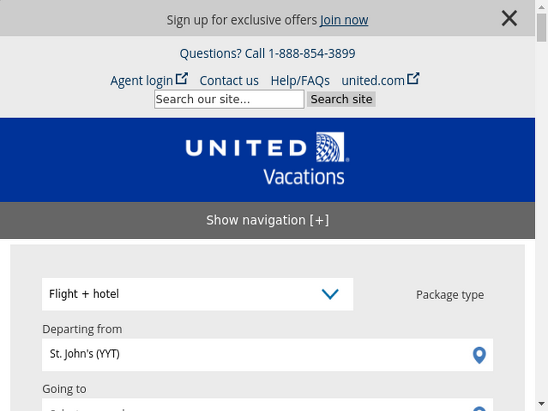The image size is (548, 411).
Task: Open Help/FAQs
Action: point(300,81)
